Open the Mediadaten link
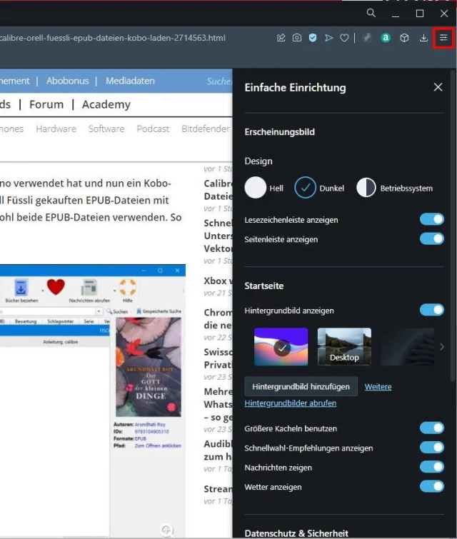 [130, 81]
